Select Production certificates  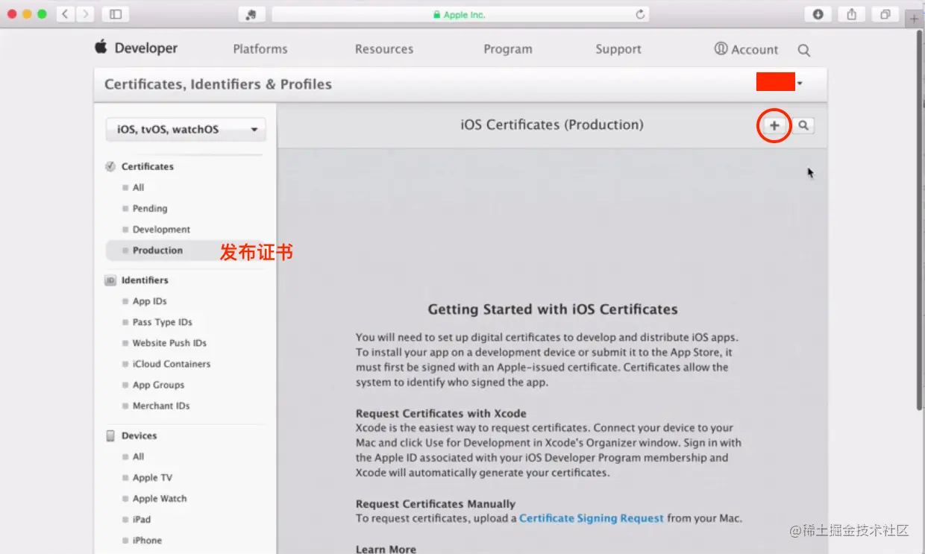coord(157,251)
